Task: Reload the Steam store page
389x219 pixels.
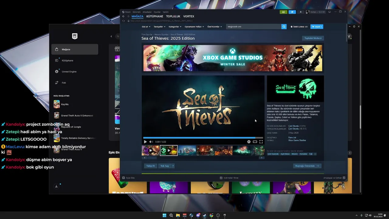Action: pyautogui.click(x=123, y=21)
